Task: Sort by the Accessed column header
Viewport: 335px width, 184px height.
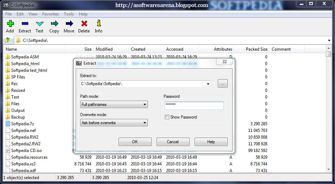Action: (181, 49)
